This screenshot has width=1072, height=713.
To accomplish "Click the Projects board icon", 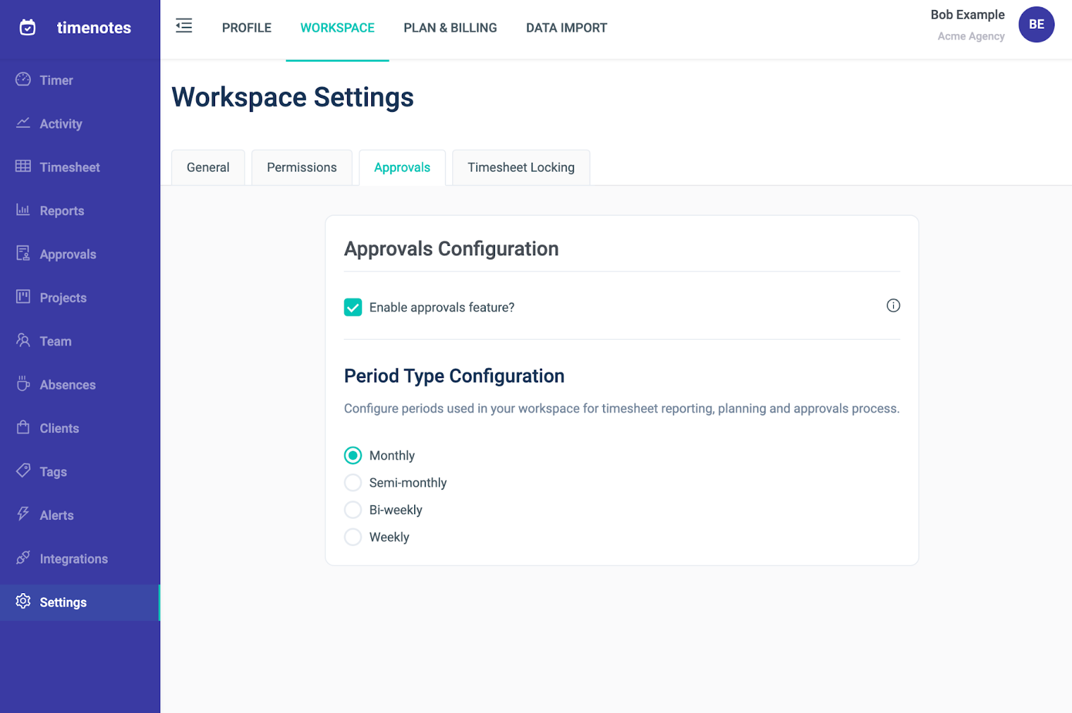I will [23, 297].
